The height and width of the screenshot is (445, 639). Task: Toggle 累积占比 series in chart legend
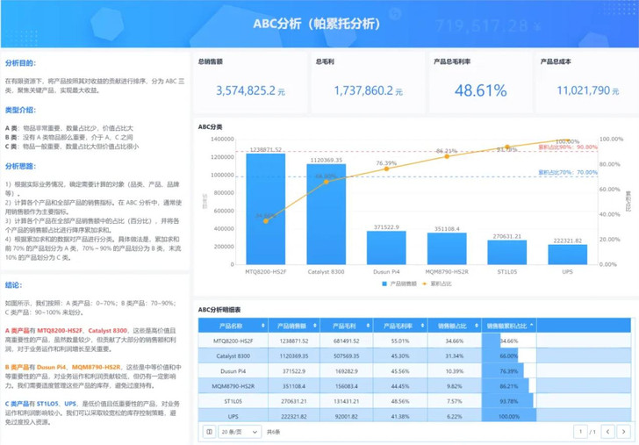pos(437,284)
